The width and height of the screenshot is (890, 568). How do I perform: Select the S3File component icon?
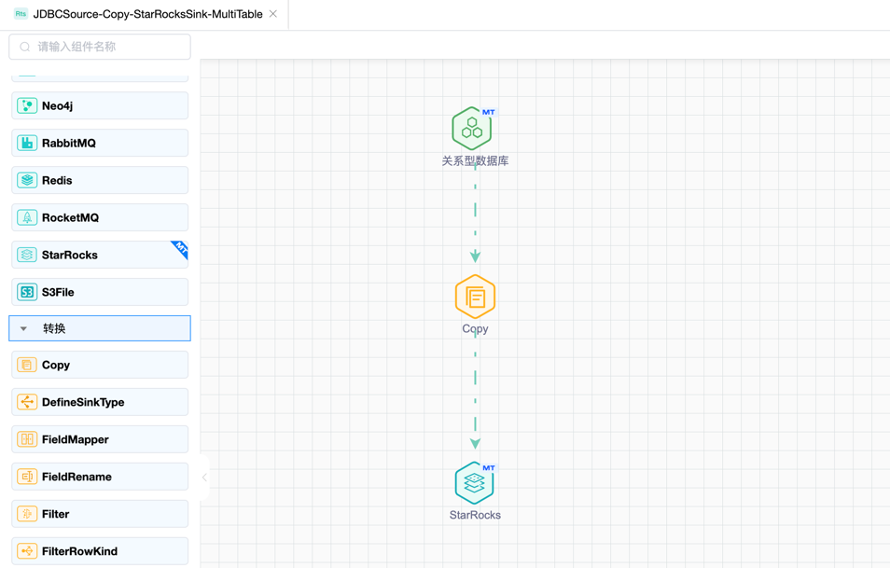pos(27,293)
